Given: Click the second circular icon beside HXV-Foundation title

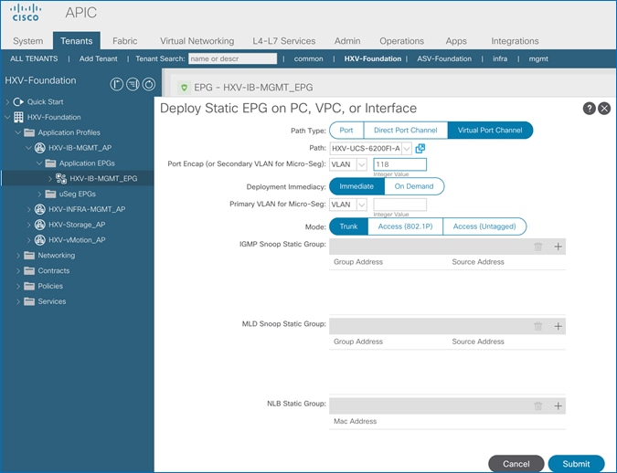Looking at the screenshot, I should click(x=133, y=84).
